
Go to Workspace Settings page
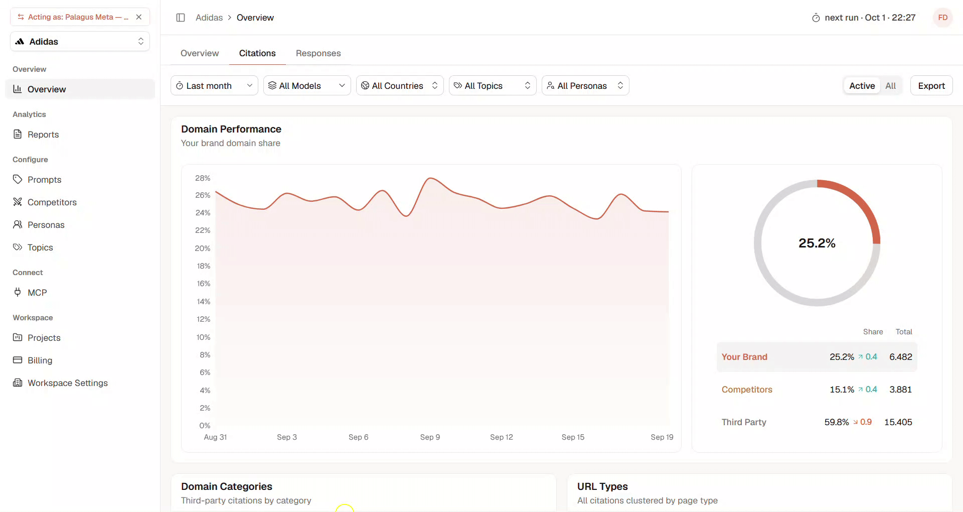click(x=80, y=382)
